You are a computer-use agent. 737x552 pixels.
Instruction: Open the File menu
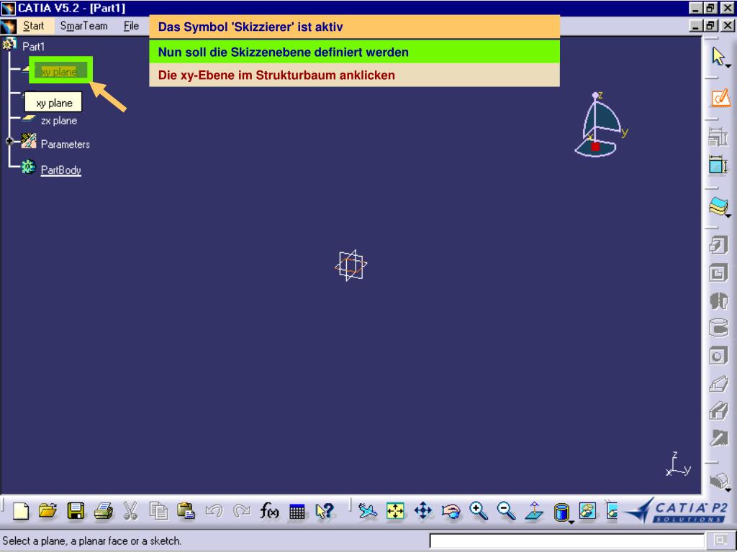pyautogui.click(x=131, y=26)
